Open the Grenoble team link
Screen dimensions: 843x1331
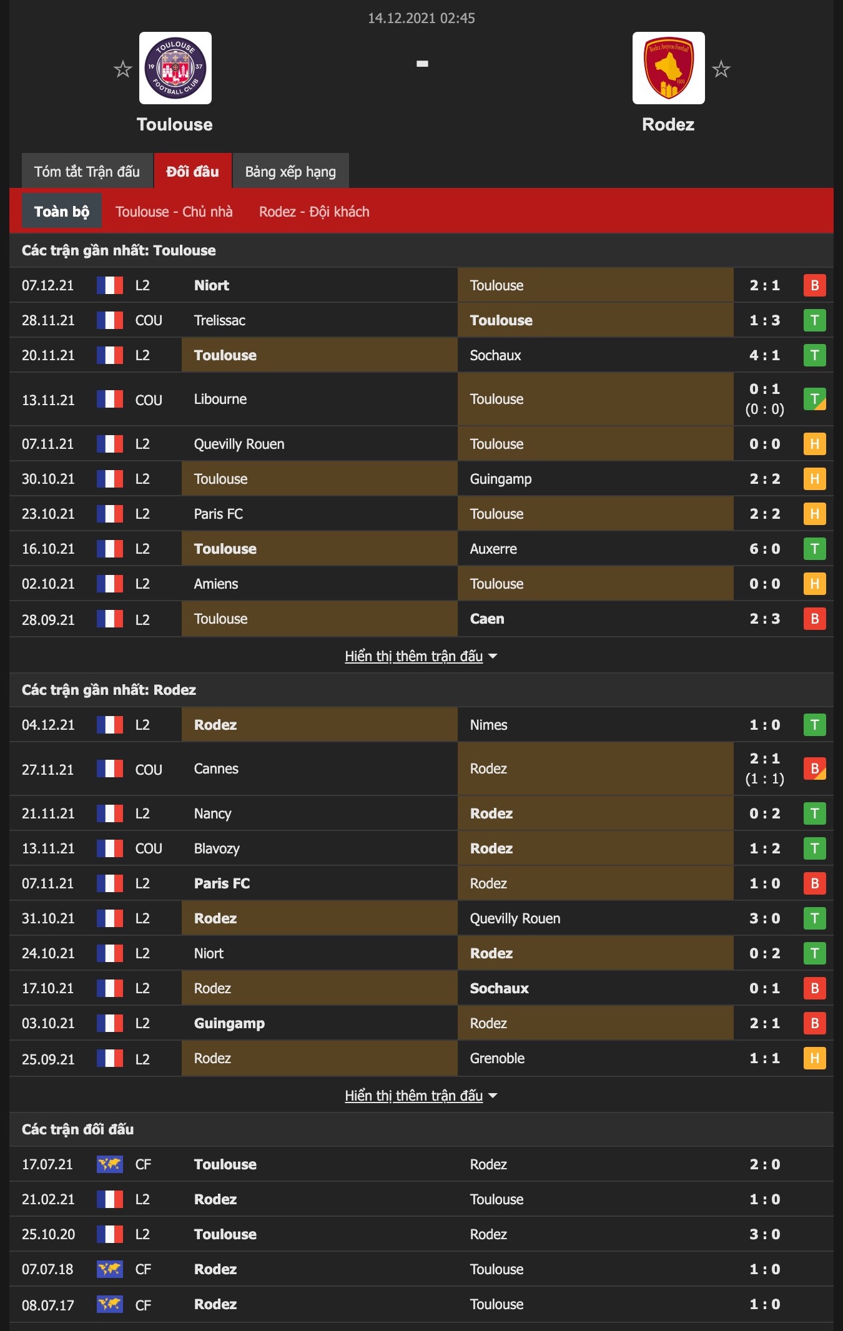pyautogui.click(x=497, y=1058)
